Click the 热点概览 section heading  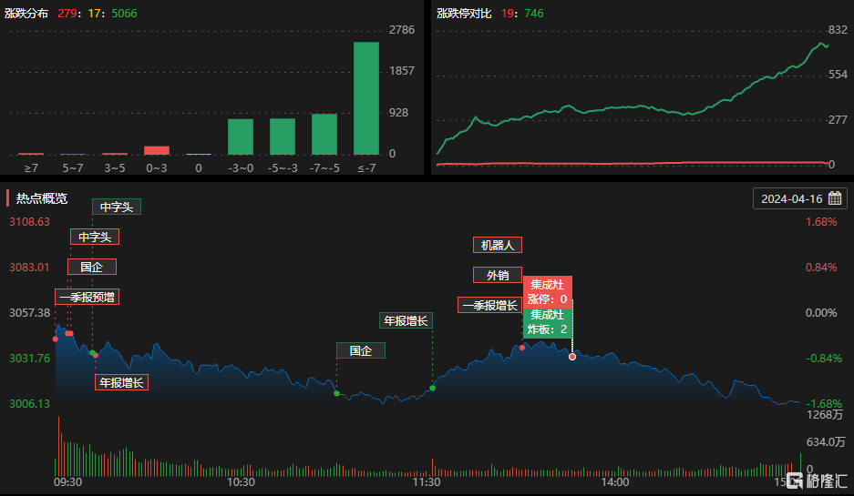(x=42, y=198)
